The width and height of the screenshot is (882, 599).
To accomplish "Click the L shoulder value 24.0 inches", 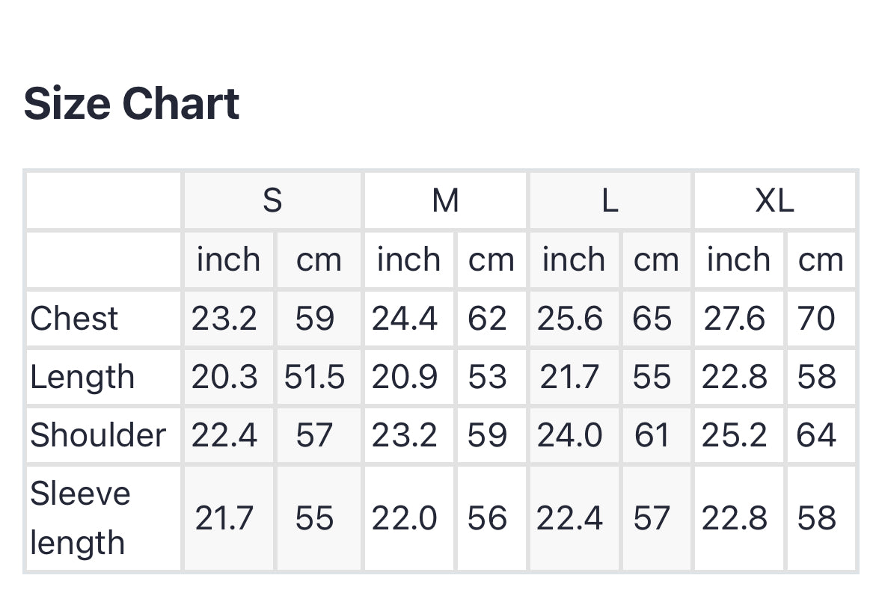I will [x=570, y=435].
